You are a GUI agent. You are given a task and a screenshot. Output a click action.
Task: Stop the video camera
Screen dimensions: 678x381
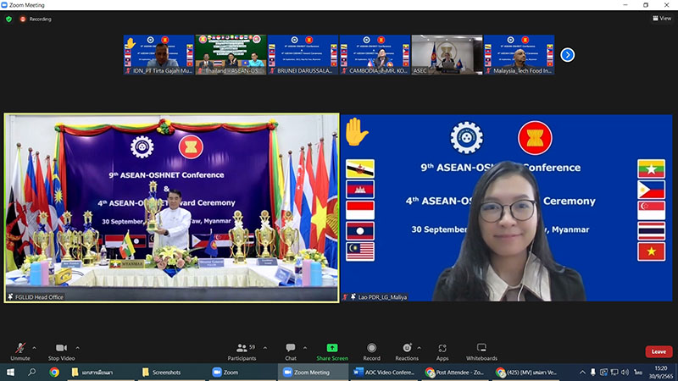pos(60,349)
